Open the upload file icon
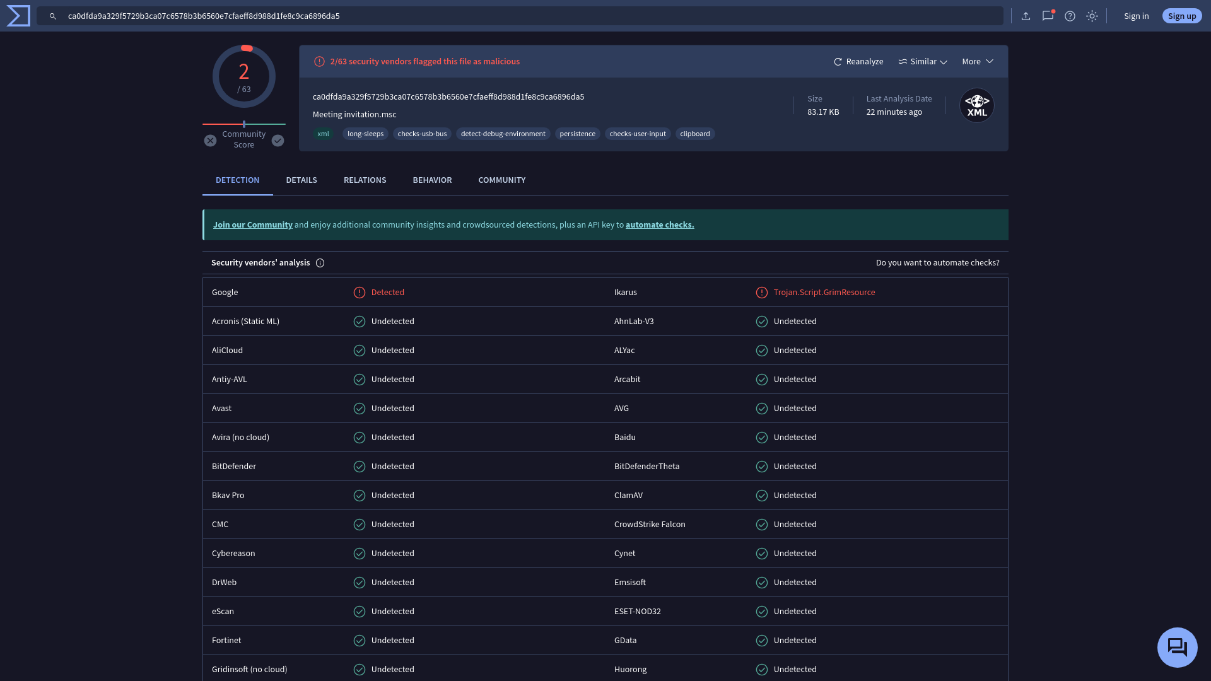The height and width of the screenshot is (681, 1211). point(1026,16)
